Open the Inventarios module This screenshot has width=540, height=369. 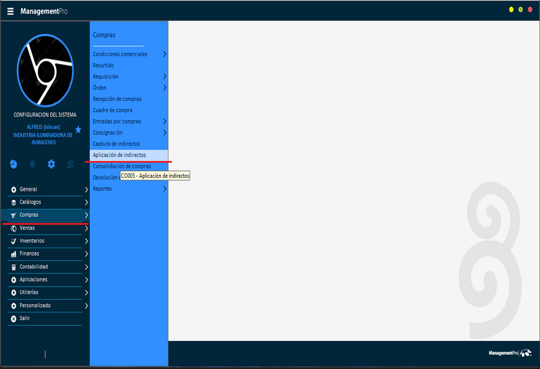pyautogui.click(x=32, y=241)
